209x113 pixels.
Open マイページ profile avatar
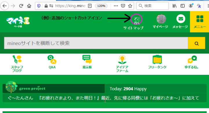coord(161,19)
